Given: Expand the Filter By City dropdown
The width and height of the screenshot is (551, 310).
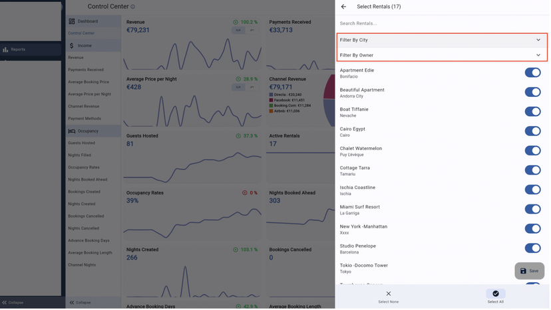Looking at the screenshot, I should [x=442, y=40].
